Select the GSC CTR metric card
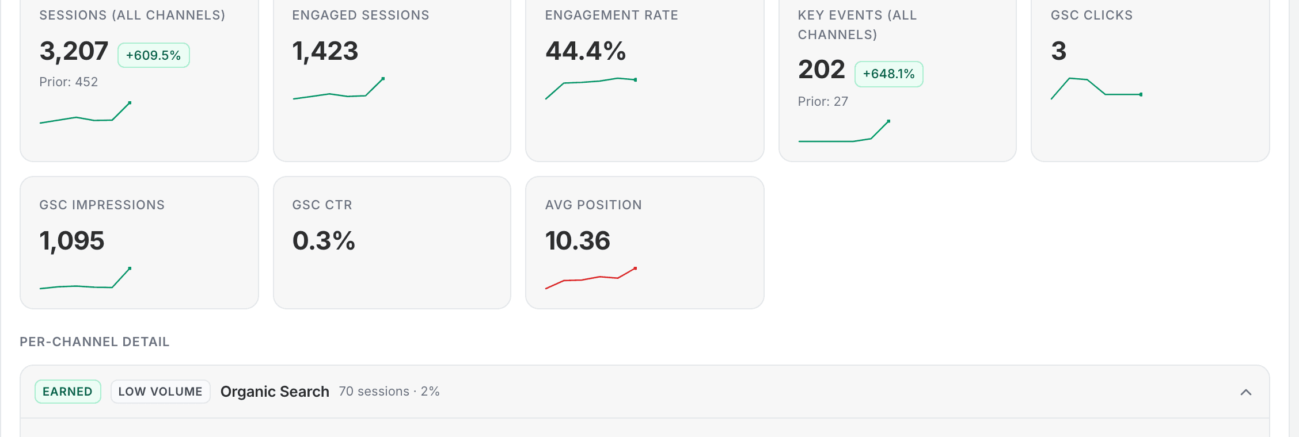Screen dimensions: 1299x437 point(392,241)
